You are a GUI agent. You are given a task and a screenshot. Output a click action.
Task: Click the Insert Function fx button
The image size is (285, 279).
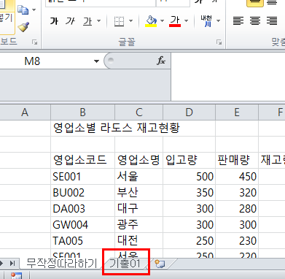coord(161,61)
